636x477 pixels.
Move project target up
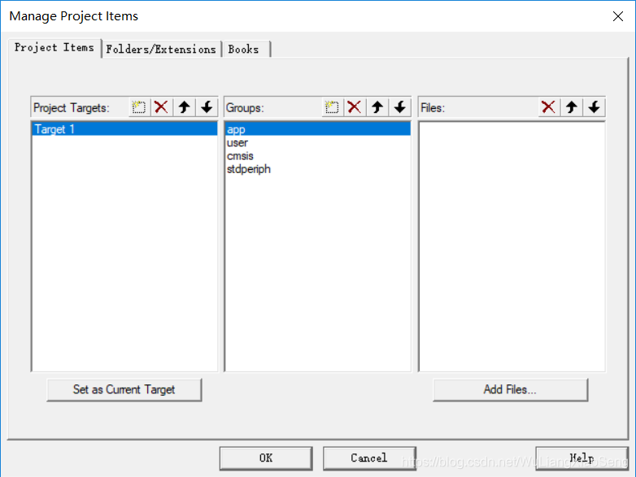click(x=185, y=107)
